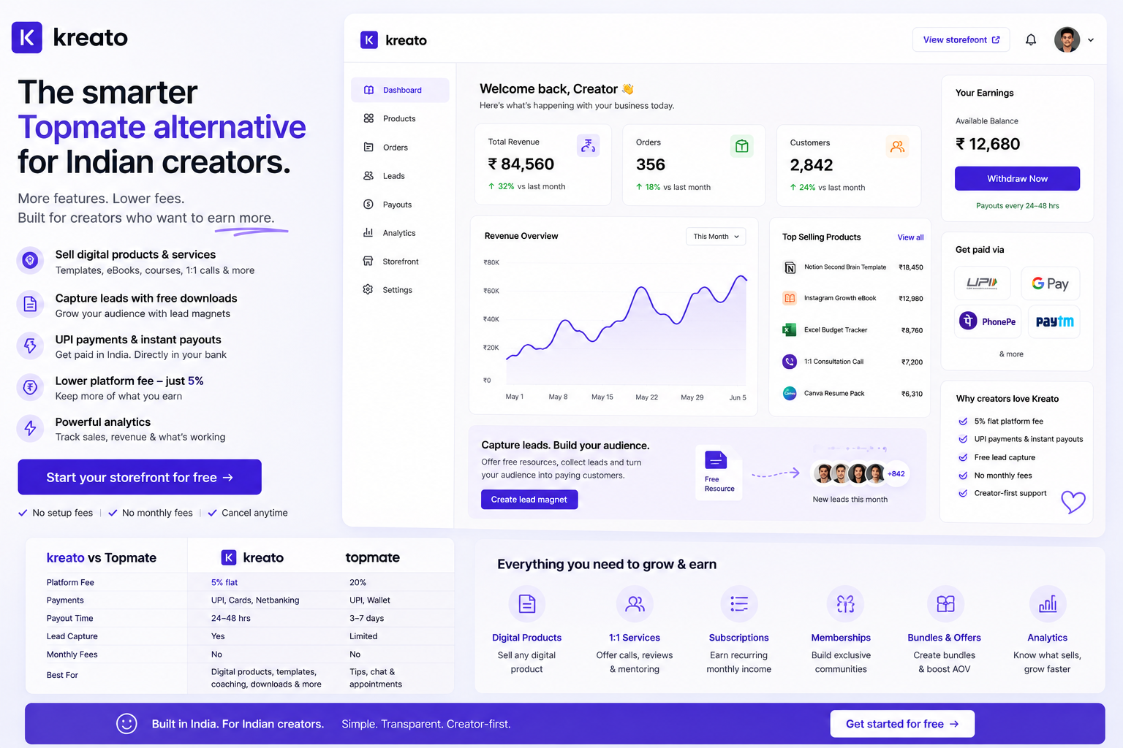Select the Paytm payment logo
This screenshot has width=1123, height=748.
click(1054, 321)
